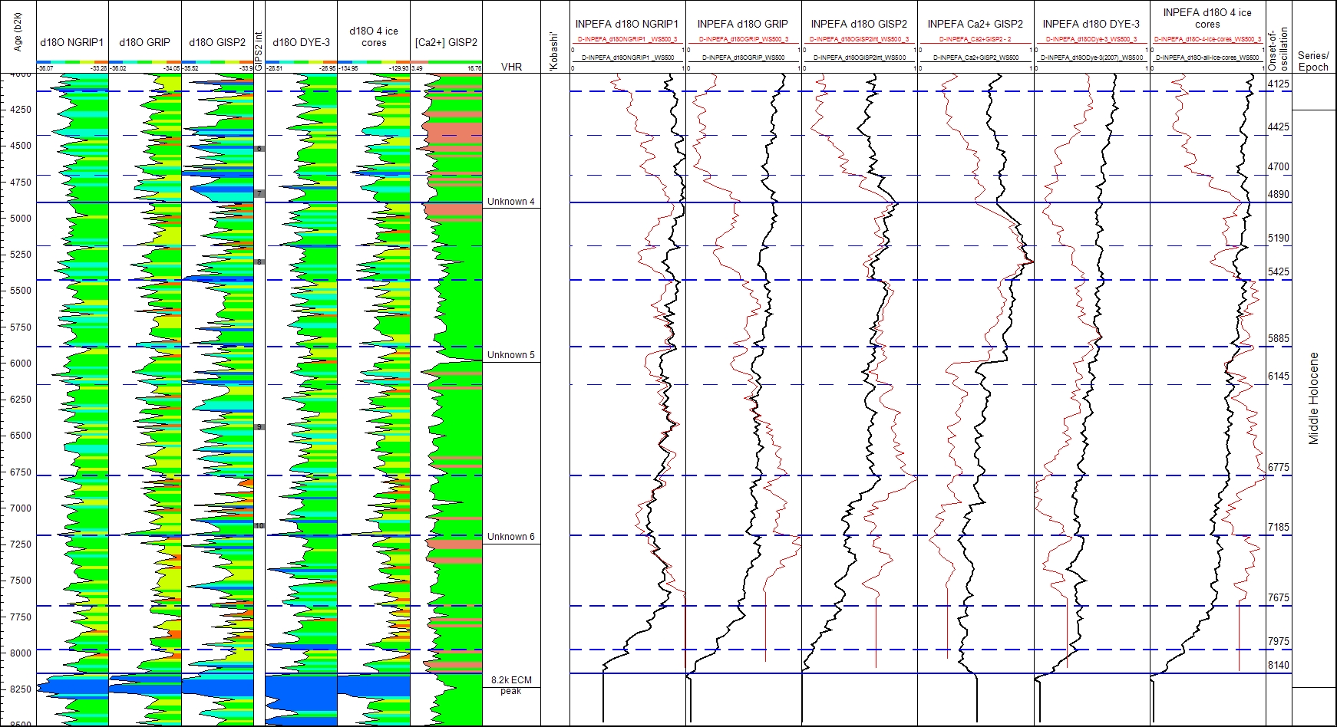This screenshot has width=1337, height=727.
Task: Click the Age (b2k) axis header
Action: 18,32
